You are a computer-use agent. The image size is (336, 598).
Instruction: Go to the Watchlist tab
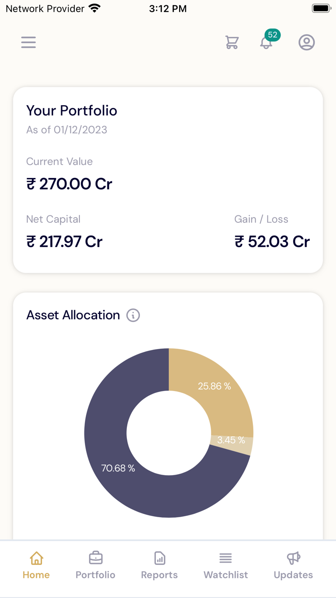click(x=226, y=575)
